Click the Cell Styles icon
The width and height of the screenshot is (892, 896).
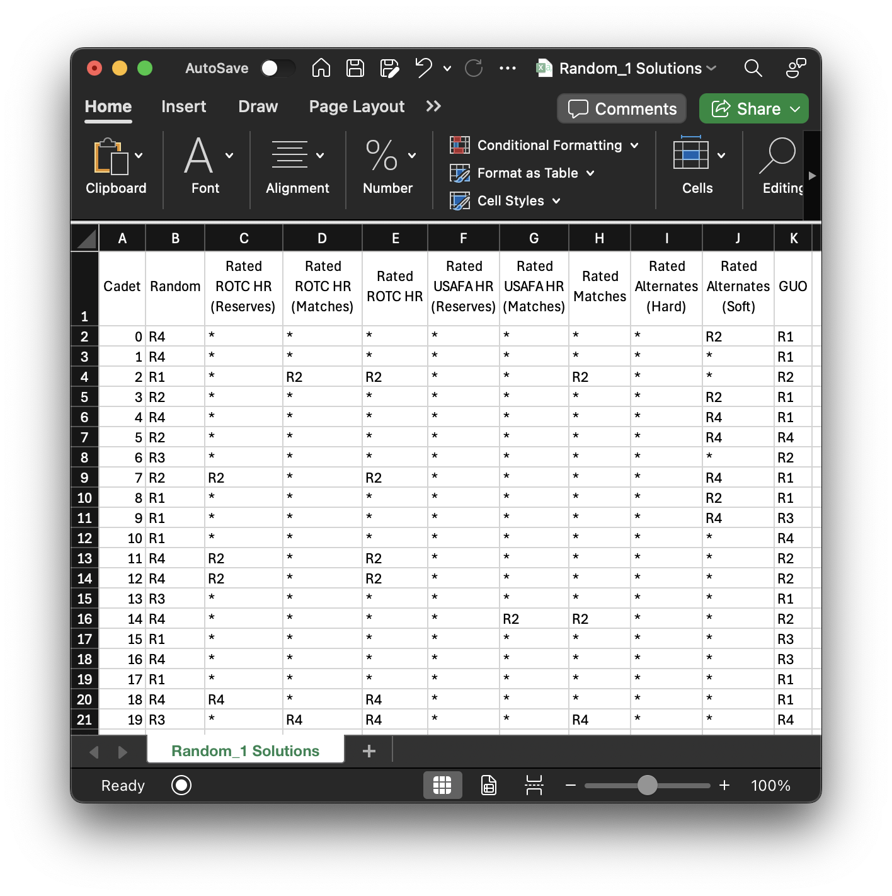[x=460, y=200]
